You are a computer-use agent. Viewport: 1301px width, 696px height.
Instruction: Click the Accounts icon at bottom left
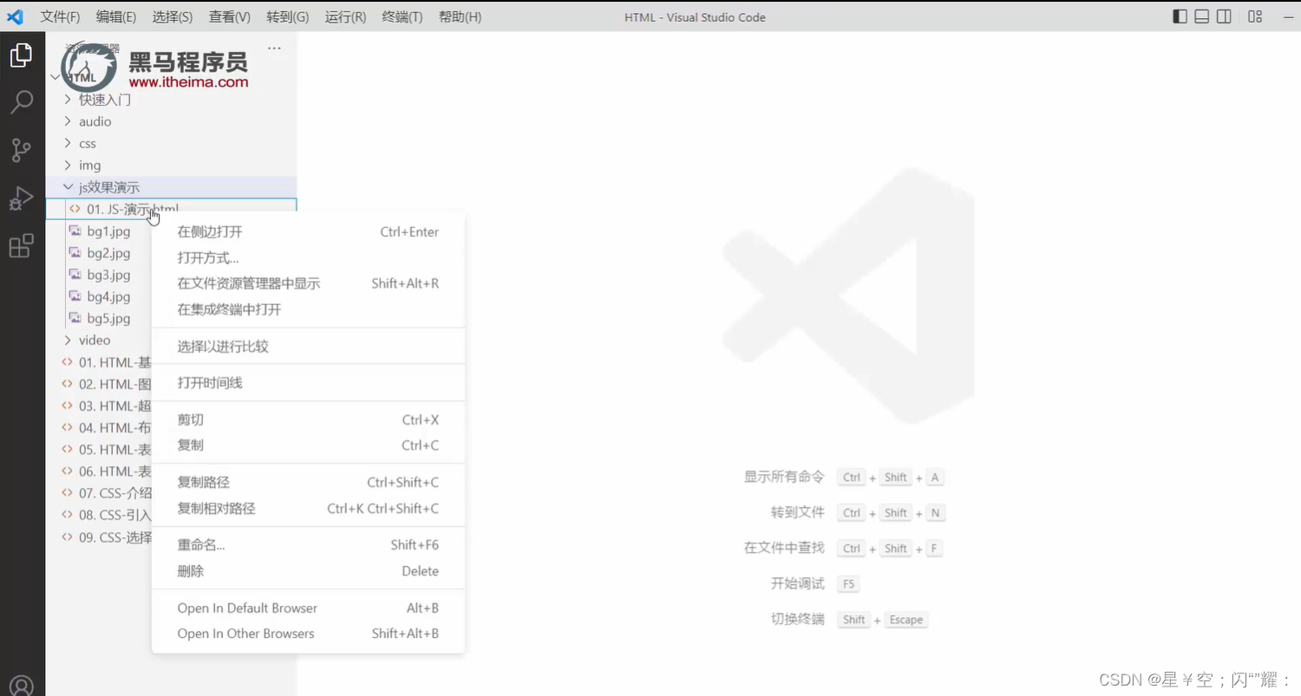(22, 685)
